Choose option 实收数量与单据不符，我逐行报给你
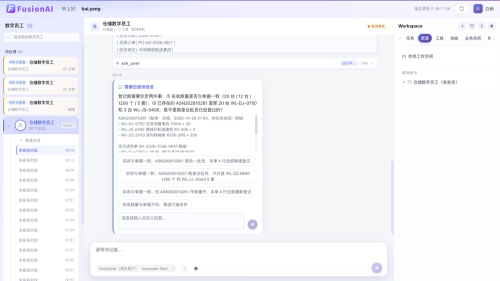Viewport: 500px width, 281px height. (x=155, y=204)
